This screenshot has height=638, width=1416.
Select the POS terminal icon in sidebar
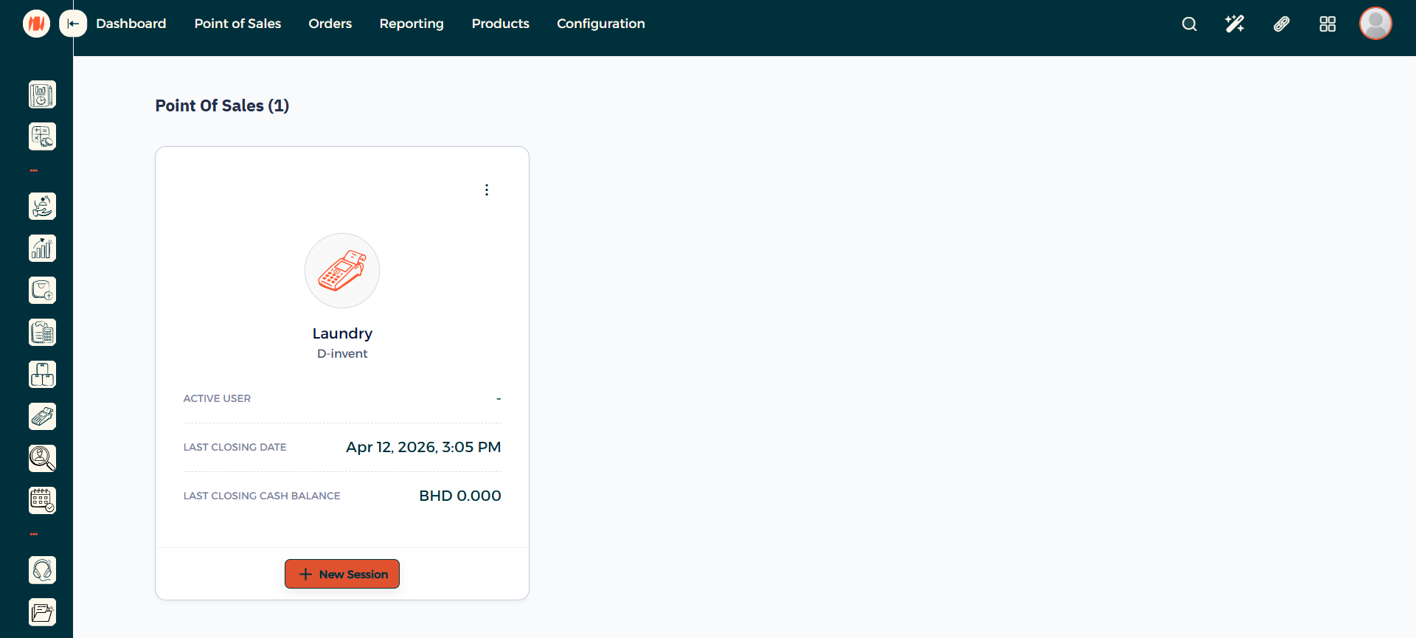[42, 417]
